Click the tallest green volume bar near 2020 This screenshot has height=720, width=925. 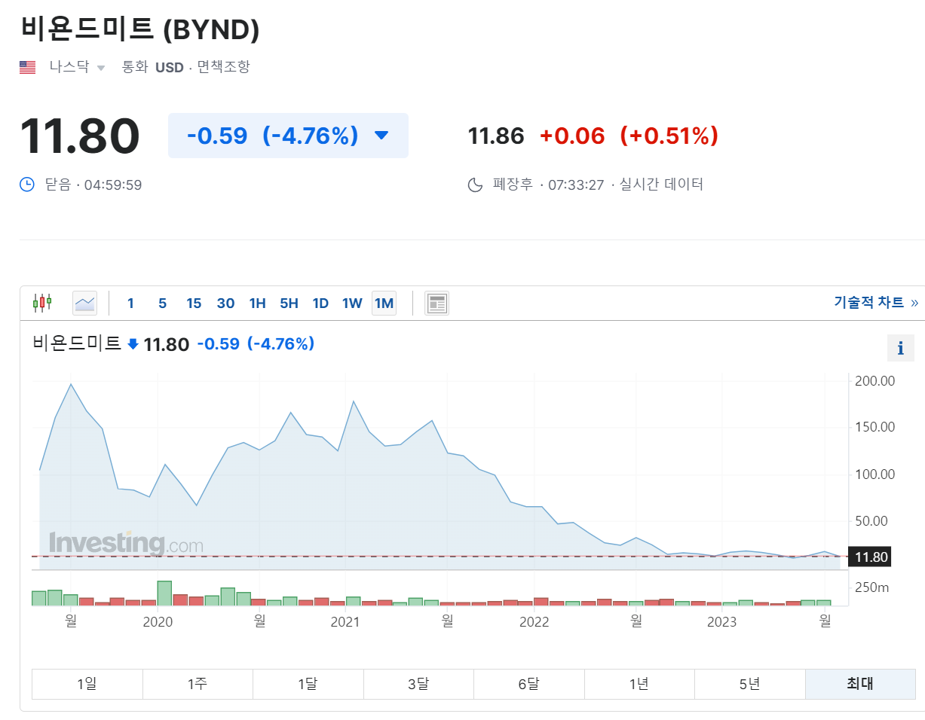coord(164,593)
